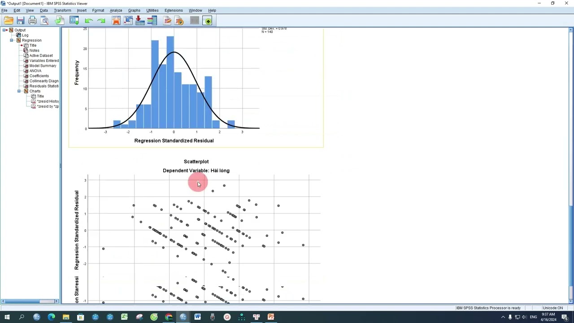The image size is (574, 323).
Task: Open the Data menu
Action: click(43, 10)
